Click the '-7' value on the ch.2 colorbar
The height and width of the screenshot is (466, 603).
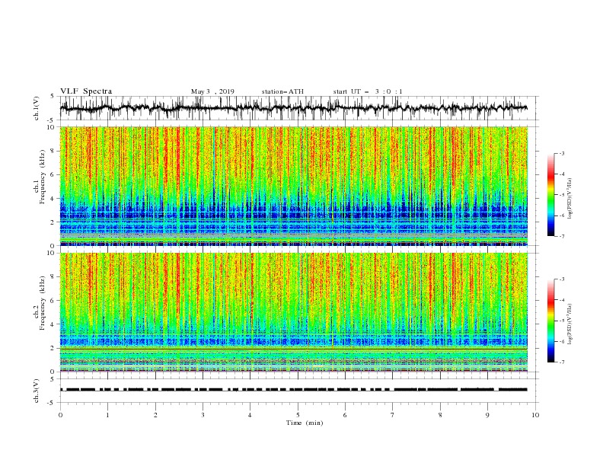pyautogui.click(x=562, y=362)
